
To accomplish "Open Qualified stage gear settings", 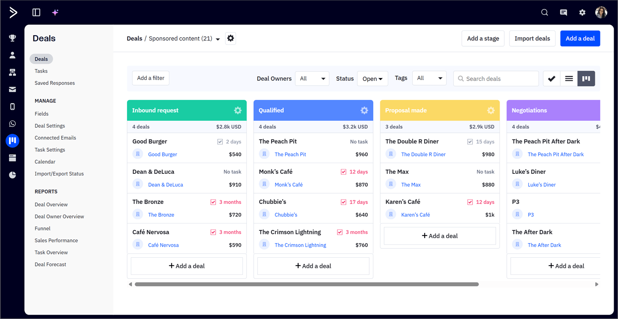I will pyautogui.click(x=364, y=110).
